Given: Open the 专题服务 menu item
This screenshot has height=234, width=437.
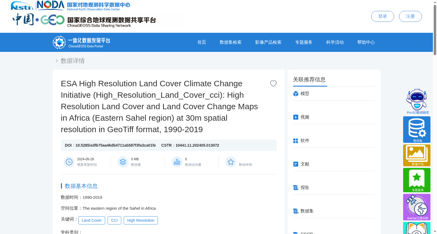Looking at the screenshot, I should coord(304,42).
